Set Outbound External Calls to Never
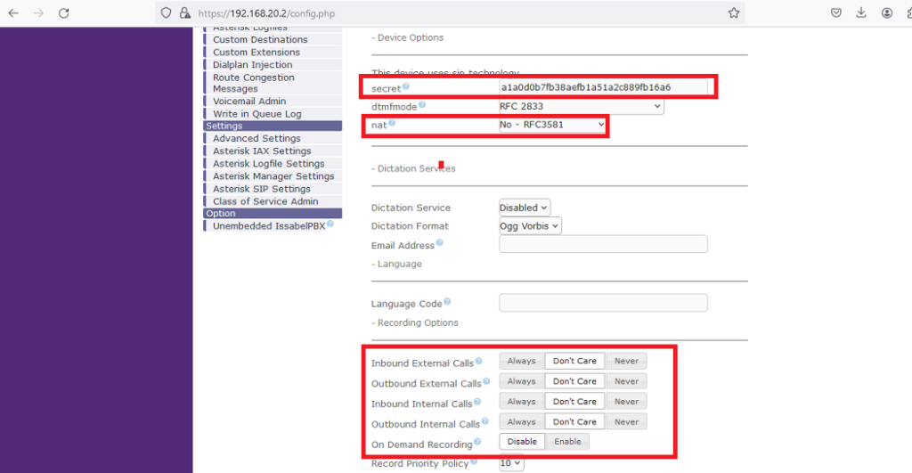 [626, 381]
